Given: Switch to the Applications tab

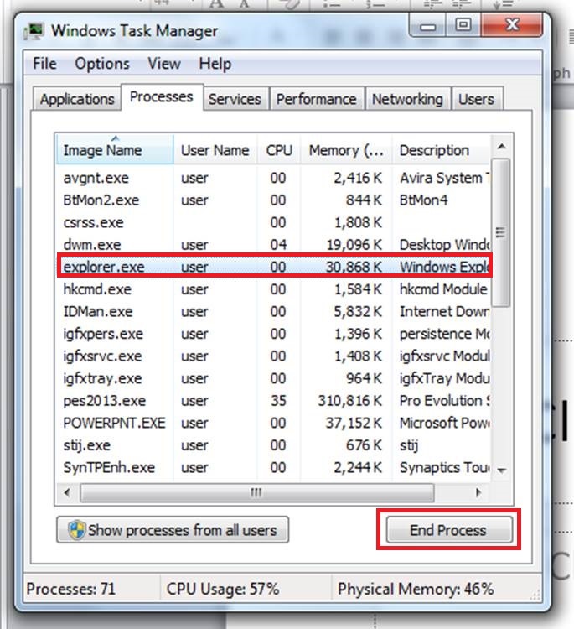Looking at the screenshot, I should pos(77,99).
